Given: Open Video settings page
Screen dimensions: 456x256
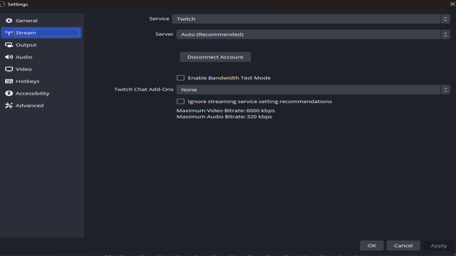Looking at the screenshot, I should pyautogui.click(x=41, y=69).
